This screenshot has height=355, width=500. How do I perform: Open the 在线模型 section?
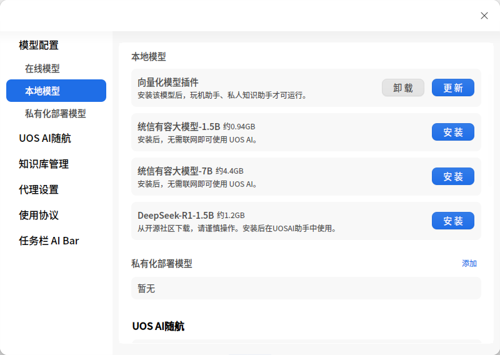[42, 68]
